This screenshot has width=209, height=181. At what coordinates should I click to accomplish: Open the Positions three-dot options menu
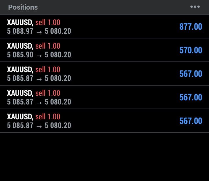[x=195, y=7]
